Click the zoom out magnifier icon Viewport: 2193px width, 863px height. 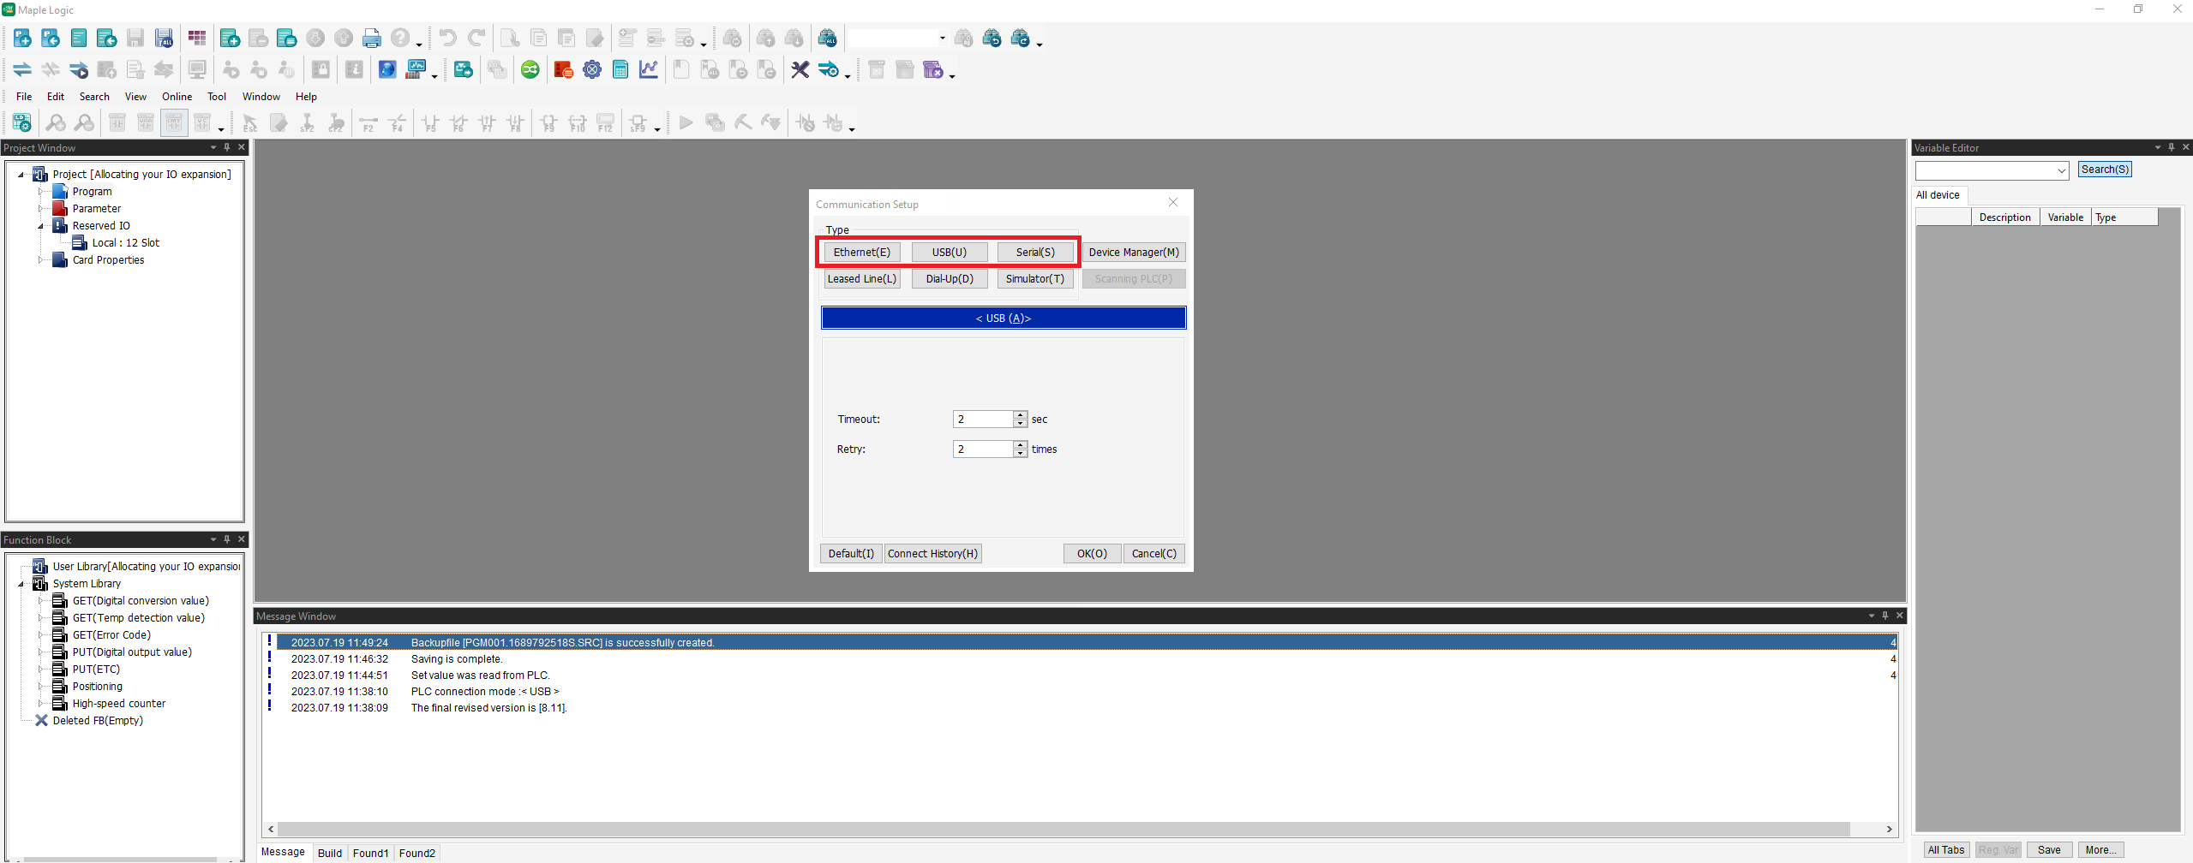point(84,123)
